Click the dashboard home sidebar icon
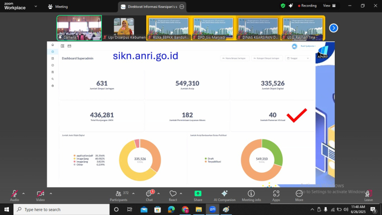Viewport: 382px width, 215px height. click(53, 45)
